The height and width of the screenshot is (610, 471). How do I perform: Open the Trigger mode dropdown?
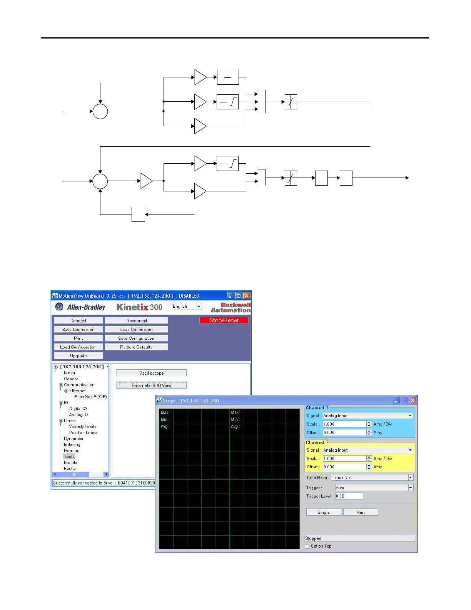click(x=411, y=488)
